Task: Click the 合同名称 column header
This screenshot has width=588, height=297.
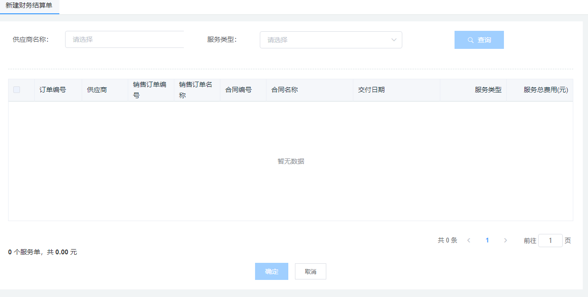Action: coord(285,90)
